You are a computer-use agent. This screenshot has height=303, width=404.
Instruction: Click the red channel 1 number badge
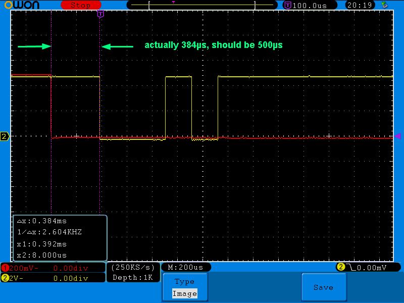(5, 268)
